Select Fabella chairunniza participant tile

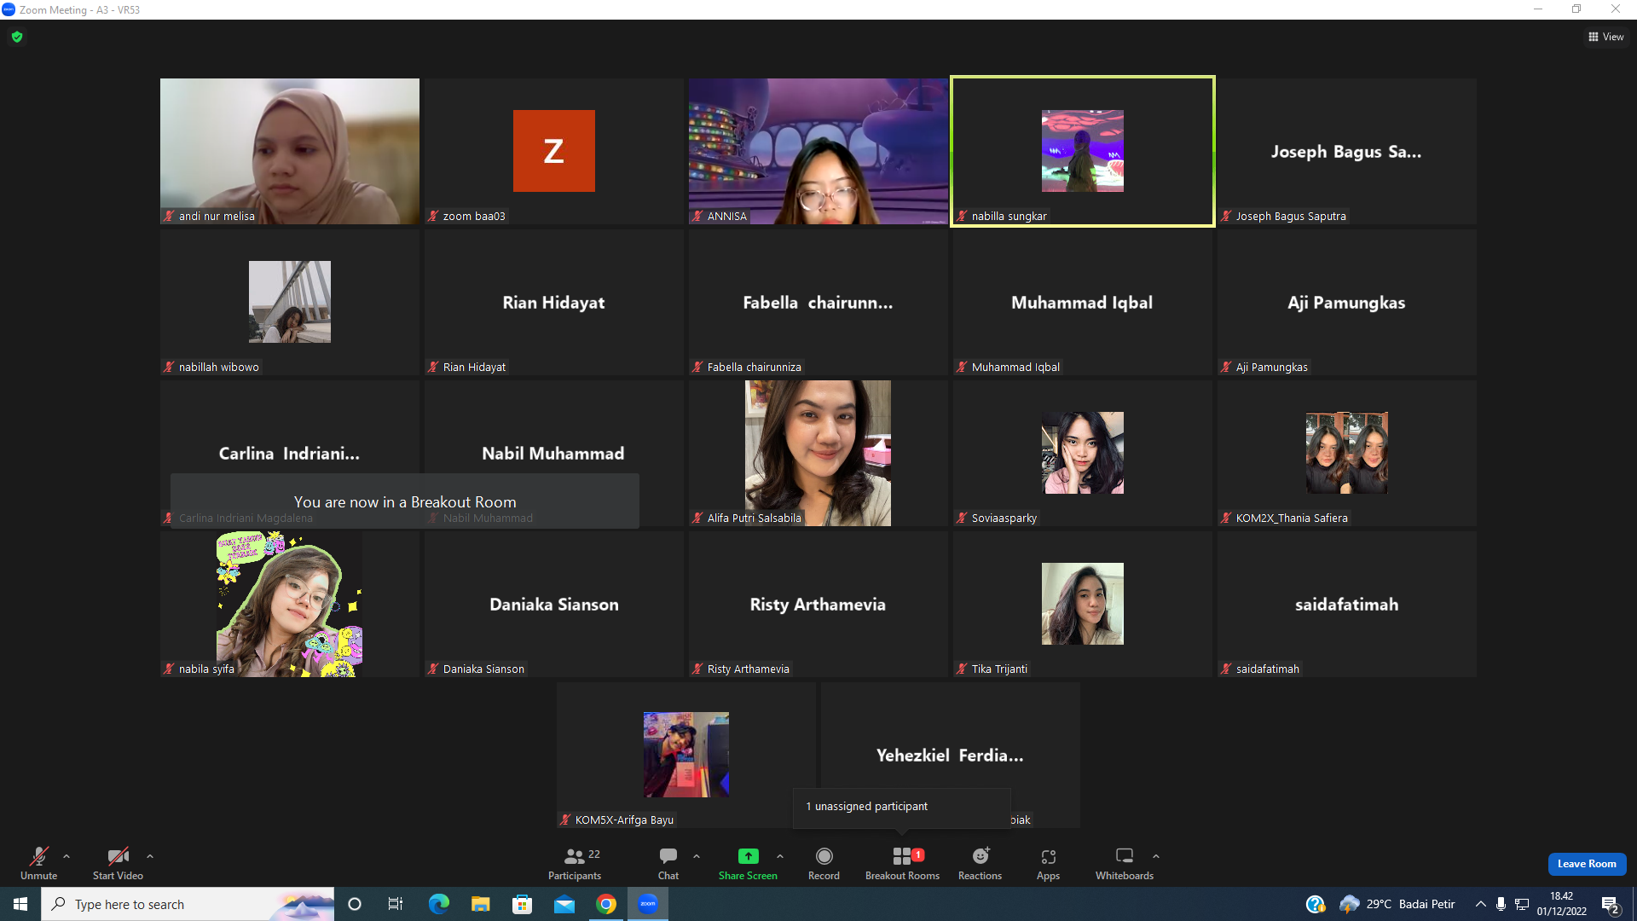tap(818, 302)
